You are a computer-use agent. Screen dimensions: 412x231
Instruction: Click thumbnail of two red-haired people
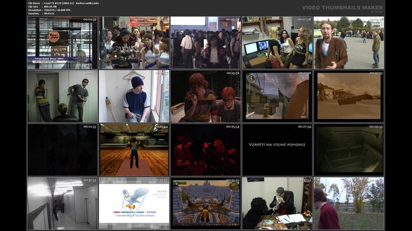[x=206, y=96]
